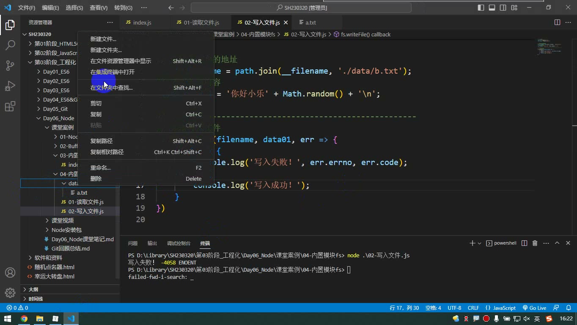This screenshot has height=325, width=577.
Task: Click errors and warnings status indicator
Action: pos(17,308)
